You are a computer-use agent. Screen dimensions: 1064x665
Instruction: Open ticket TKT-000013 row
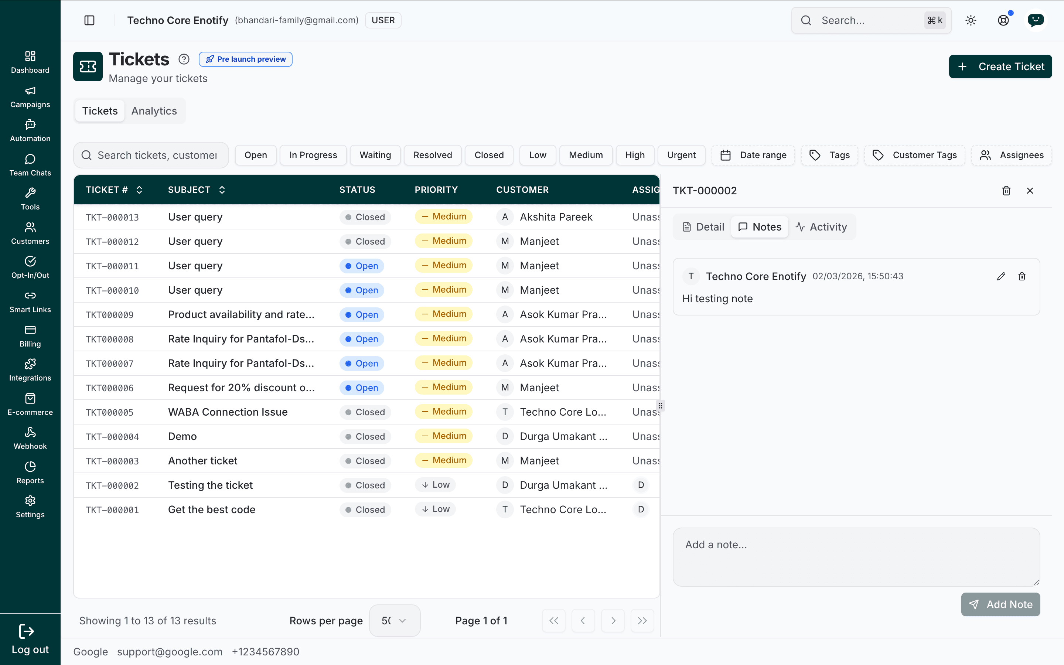point(366,217)
